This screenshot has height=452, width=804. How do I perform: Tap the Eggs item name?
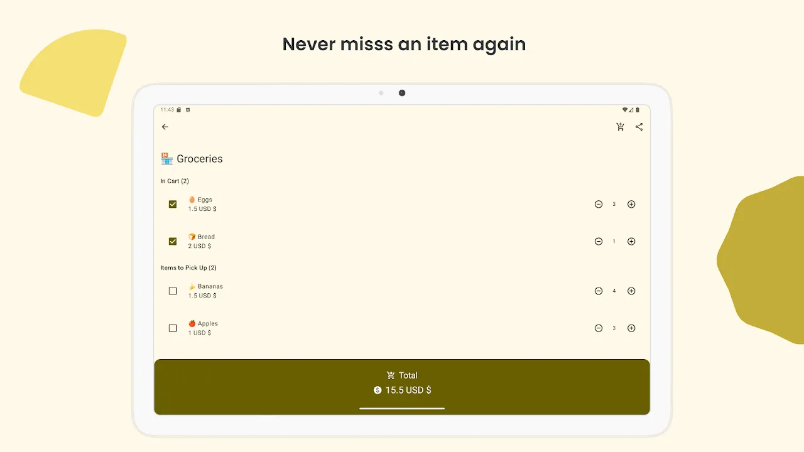click(205, 200)
